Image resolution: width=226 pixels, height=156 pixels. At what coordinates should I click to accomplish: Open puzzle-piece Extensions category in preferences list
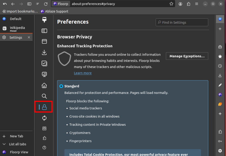(44, 138)
